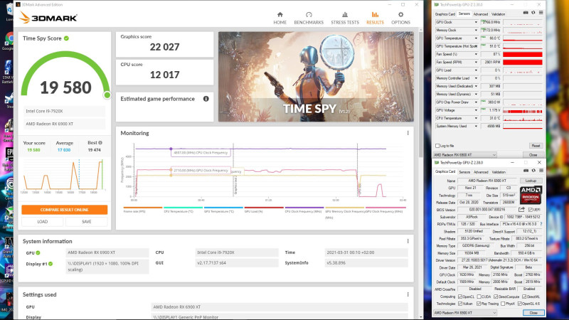Open 3DMark OPTIONS gear
This screenshot has width=569, height=320.
[x=400, y=18]
